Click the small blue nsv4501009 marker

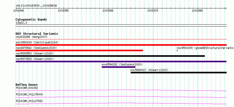click(177, 50)
